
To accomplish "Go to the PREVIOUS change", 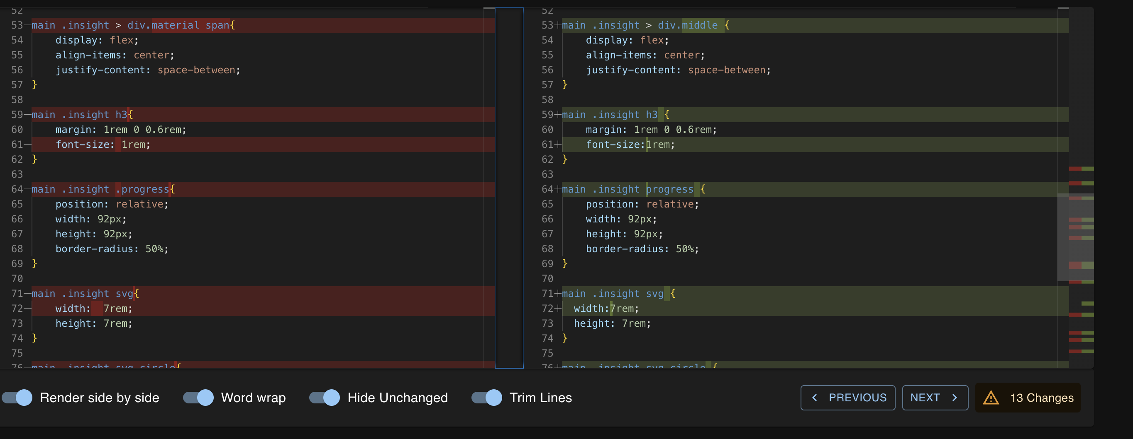I will [x=847, y=398].
